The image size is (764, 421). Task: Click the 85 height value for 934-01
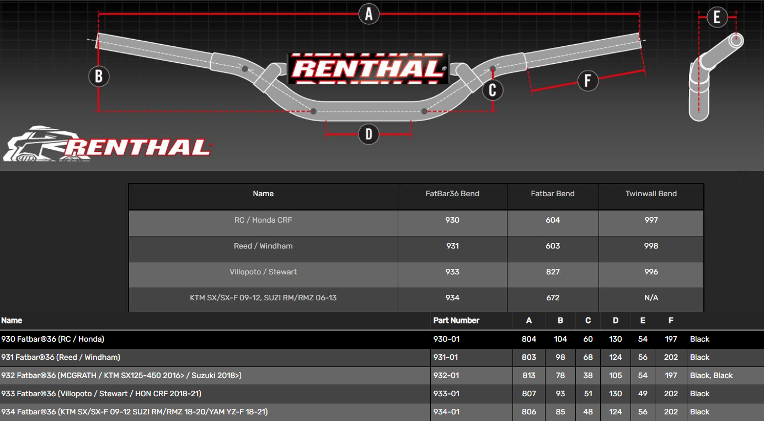coord(560,412)
